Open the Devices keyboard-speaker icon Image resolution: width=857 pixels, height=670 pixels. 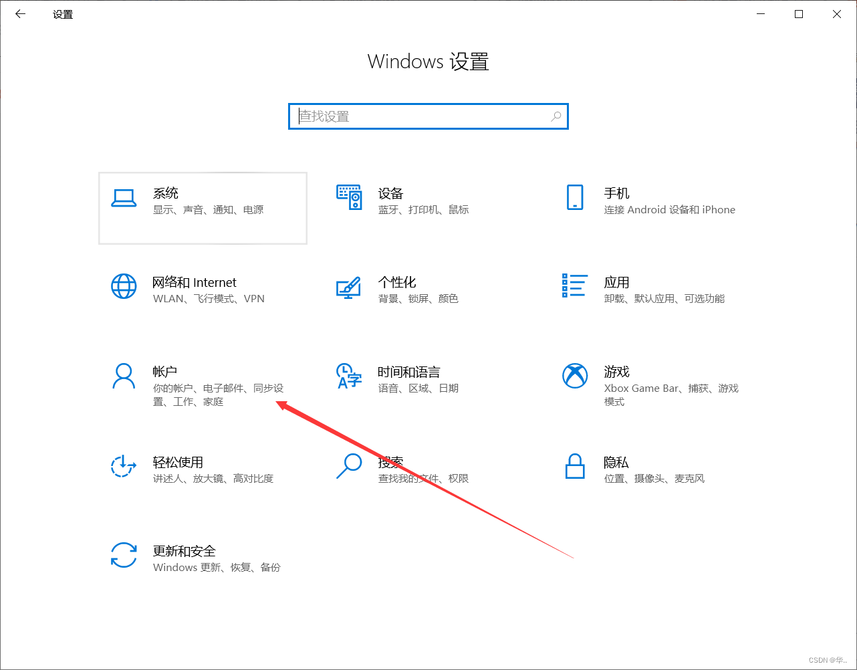[x=349, y=197]
